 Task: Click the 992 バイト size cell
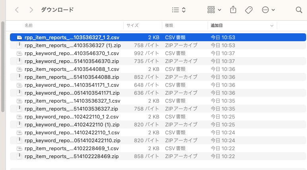(x=146, y=53)
